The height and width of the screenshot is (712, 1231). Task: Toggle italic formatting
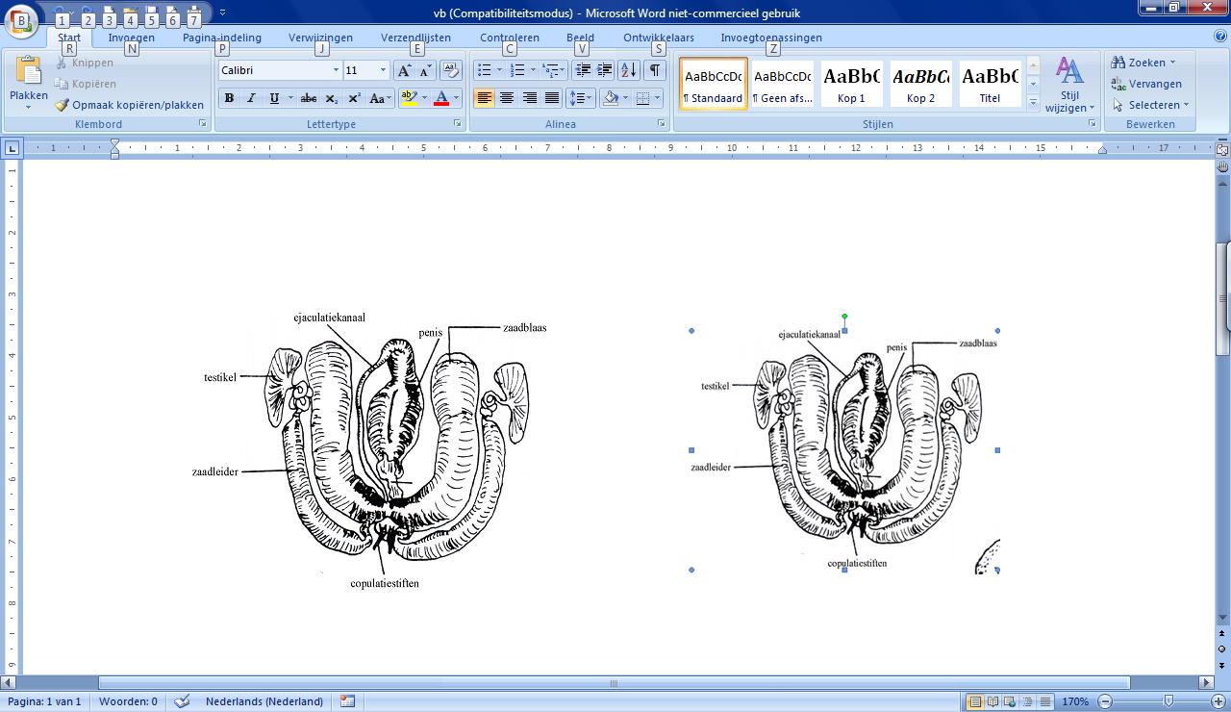tap(251, 98)
